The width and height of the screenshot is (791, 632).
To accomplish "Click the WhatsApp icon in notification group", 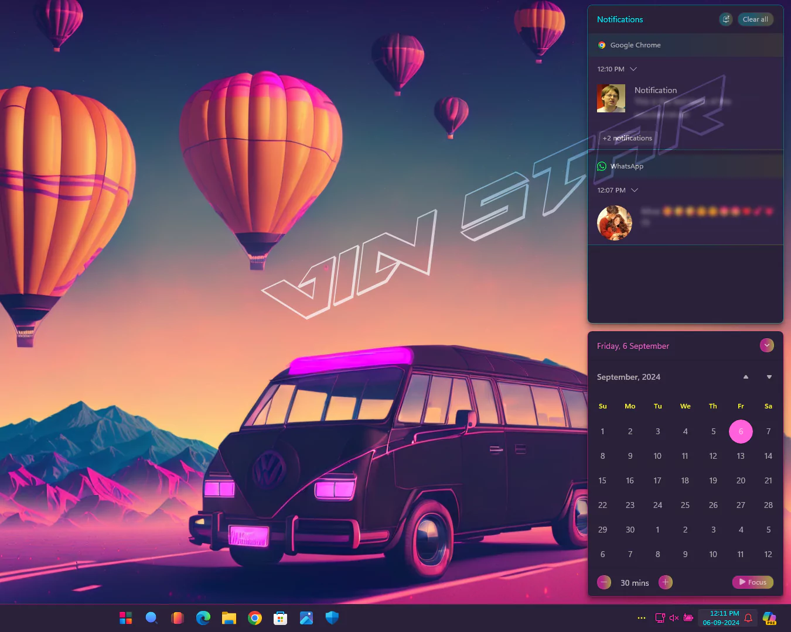I will click(x=602, y=166).
